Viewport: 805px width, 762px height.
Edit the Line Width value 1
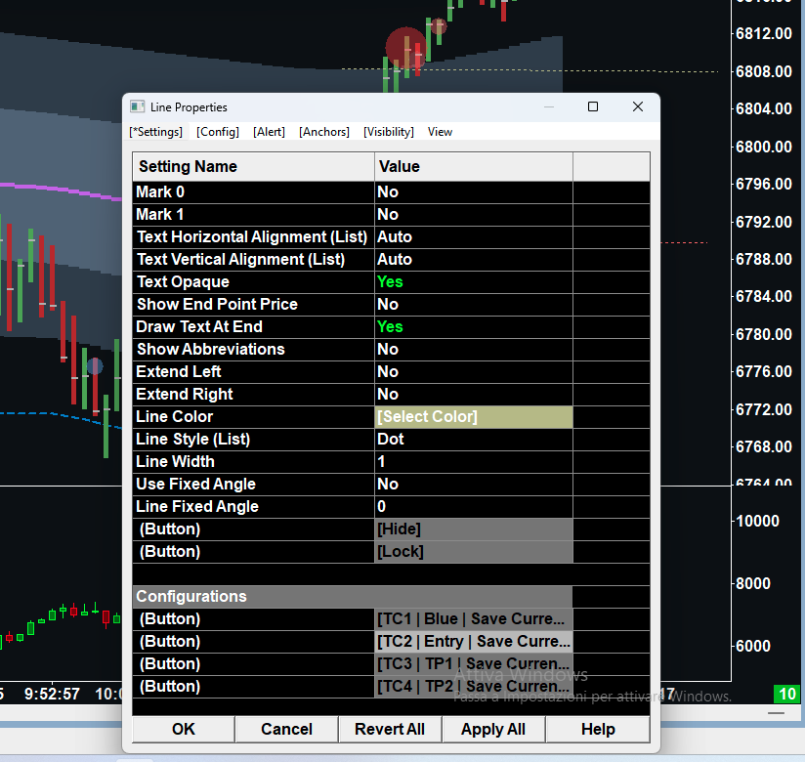[474, 462]
